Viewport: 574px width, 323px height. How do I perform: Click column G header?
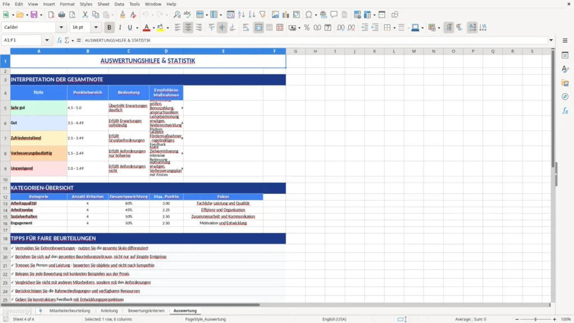295,51
